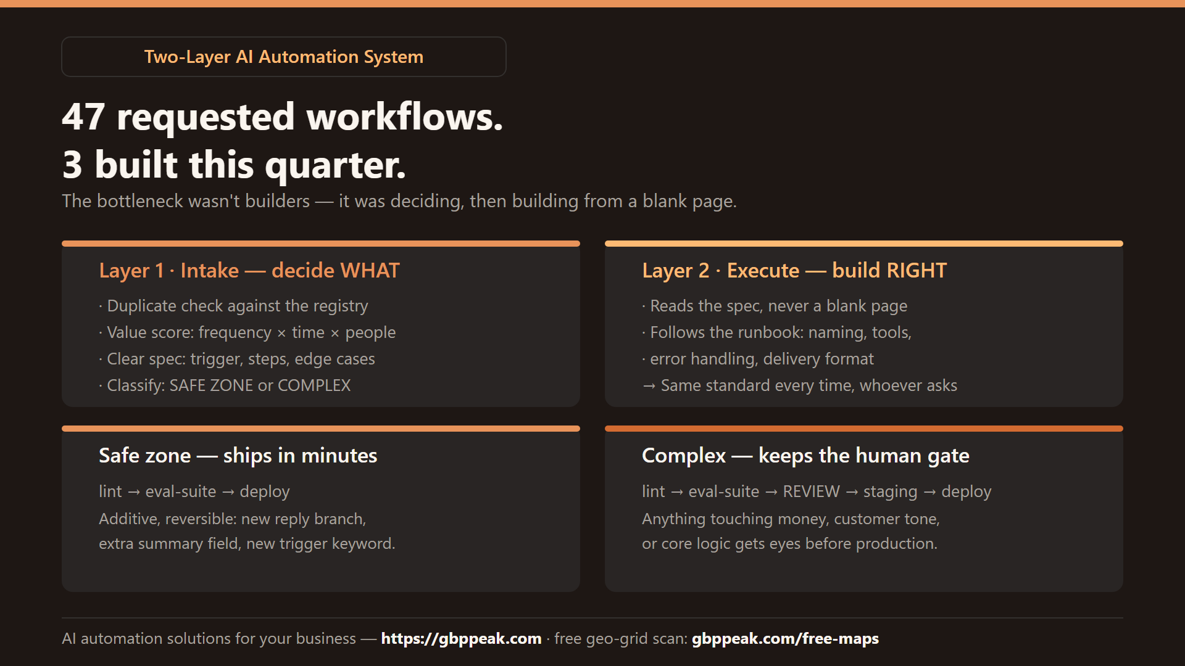
Task: Click the Layer 1 Intake card heading
Action: point(249,270)
